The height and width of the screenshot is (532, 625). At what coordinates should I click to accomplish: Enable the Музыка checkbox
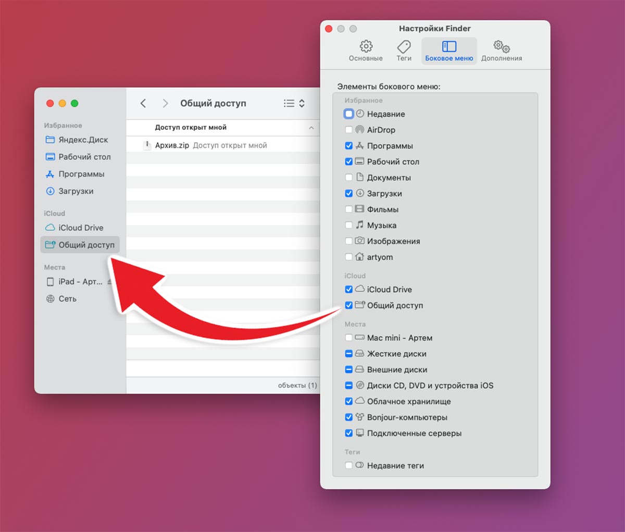349,225
